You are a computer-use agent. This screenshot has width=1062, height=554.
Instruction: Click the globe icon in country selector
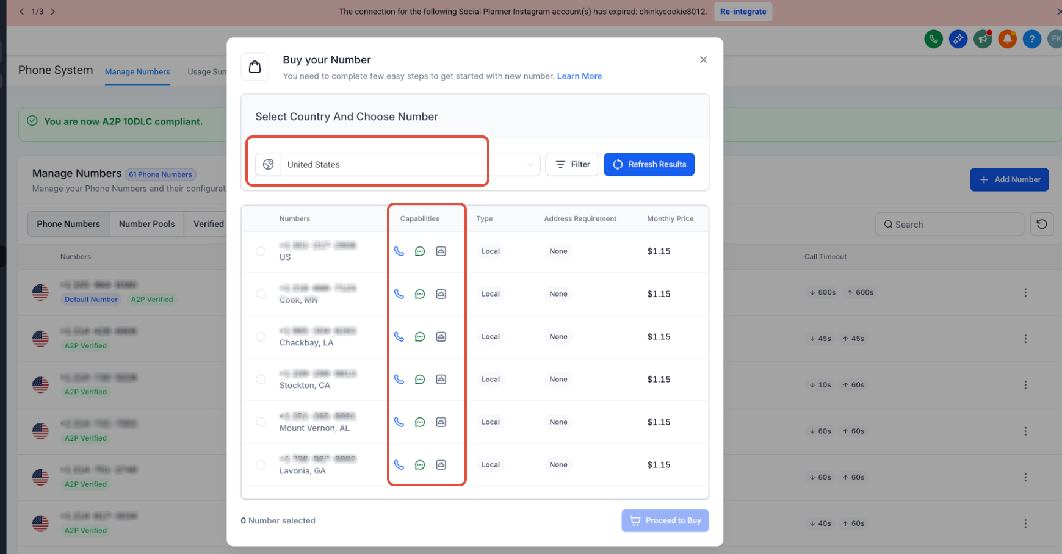point(268,164)
